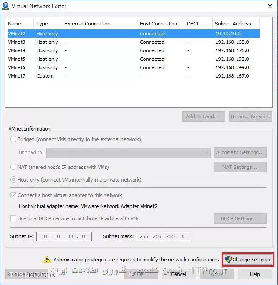Image resolution: width=278 pixels, height=285 pixels.
Task: Open DHCP Settings
Action: click(240, 218)
